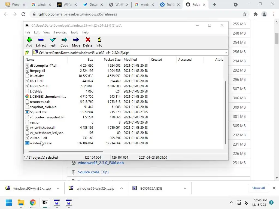This screenshot has height=209, width=279.
Task: Sort by the Modified column header
Action: (136, 60)
